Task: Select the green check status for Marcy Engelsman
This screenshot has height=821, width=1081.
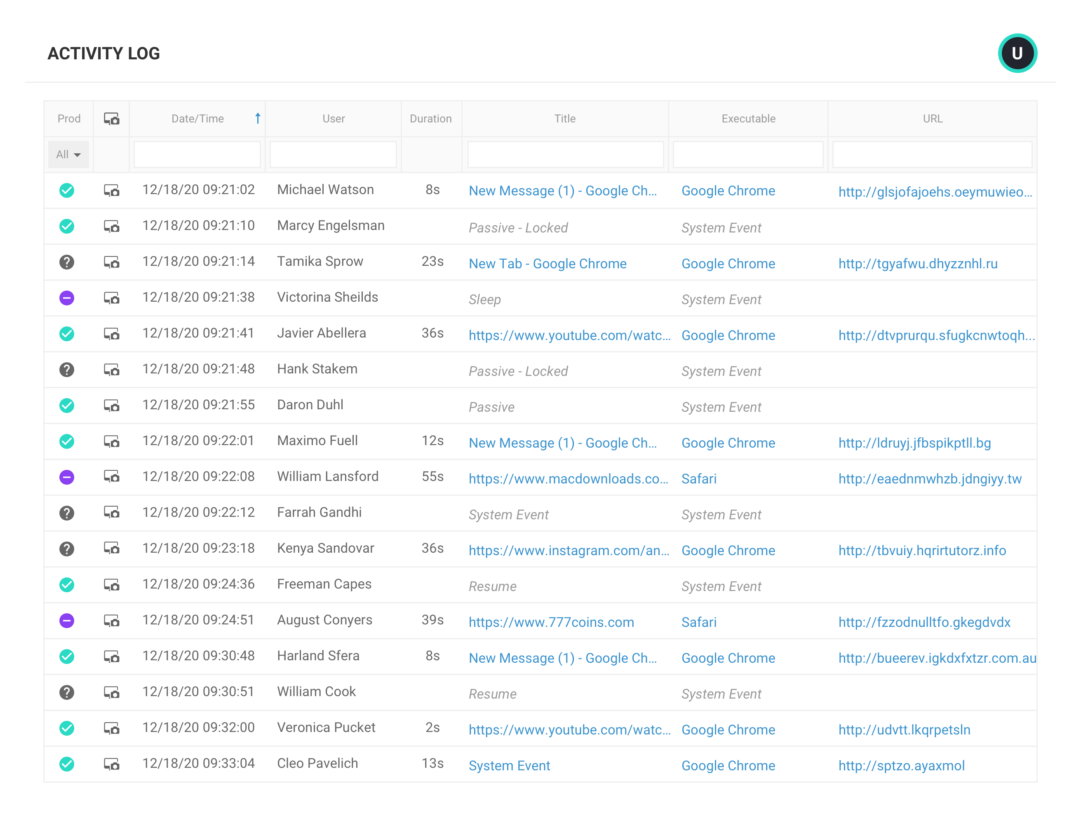Action: [x=67, y=226]
